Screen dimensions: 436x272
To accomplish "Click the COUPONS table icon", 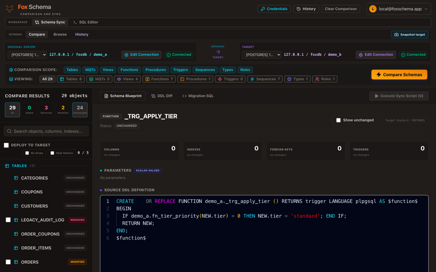I will pyautogui.click(x=16, y=192).
